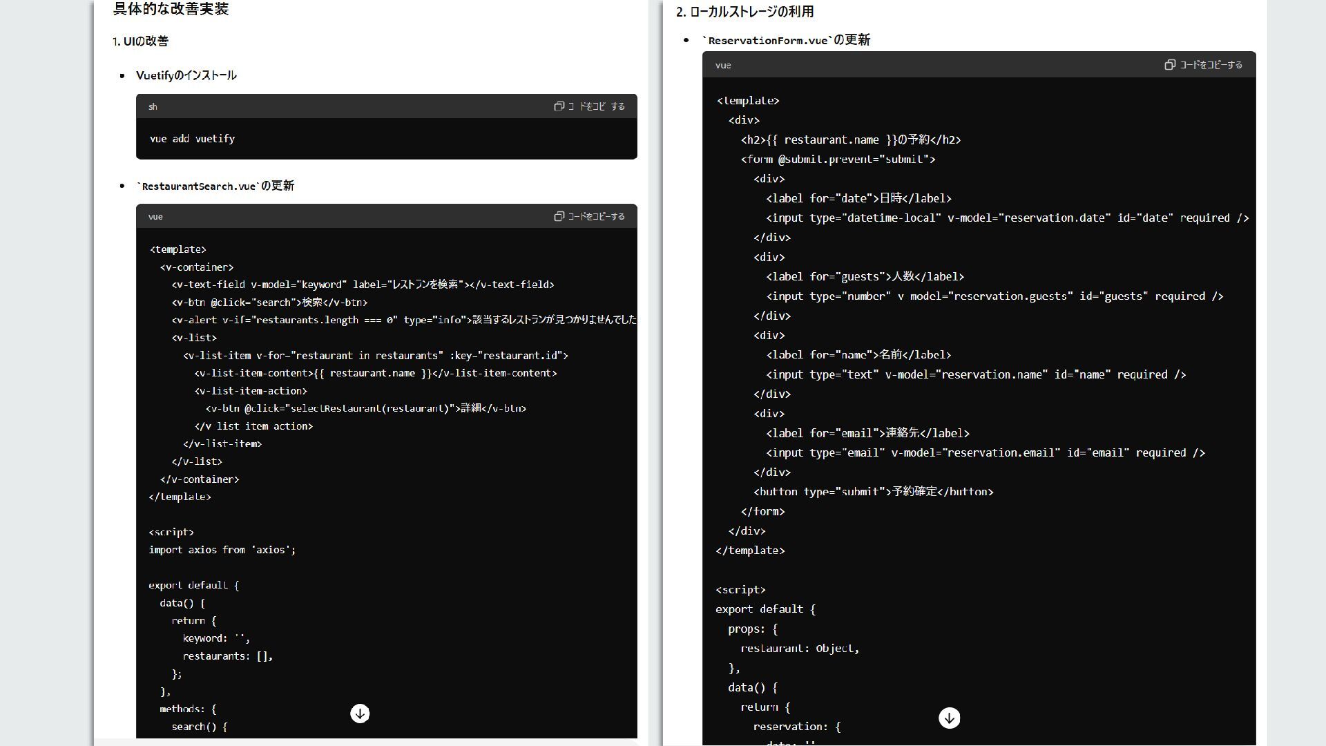Screen dimensions: 1326x746
Task: Click the 'RestaurantSearch.vue の更新' bullet
Action: pos(215,186)
